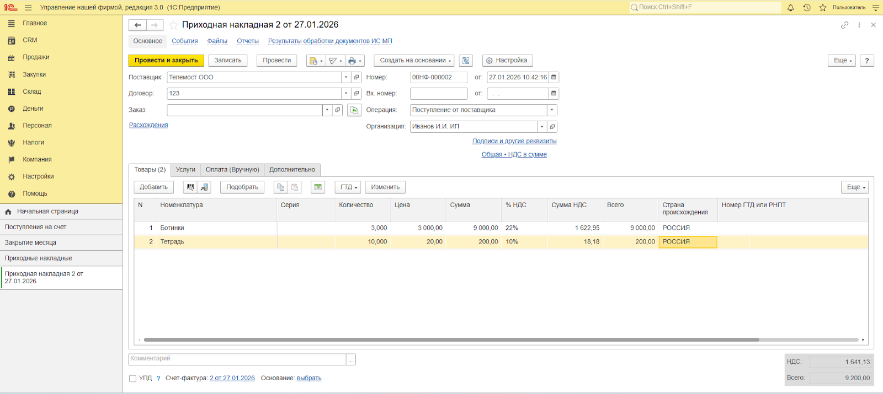Open the document structure icon button
The height and width of the screenshot is (394, 883).
point(466,61)
